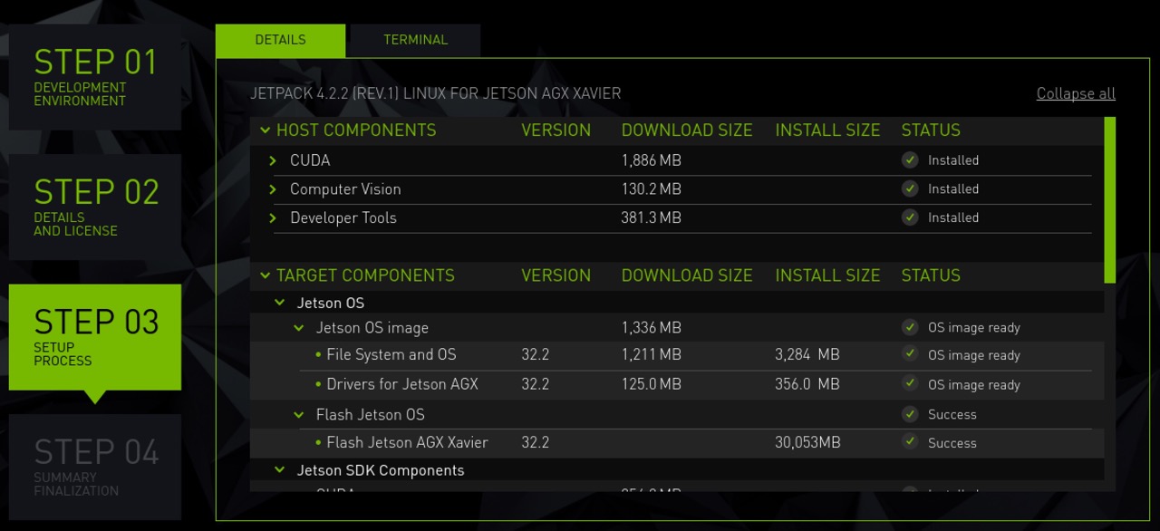Click File System and OS status checkmark
The image size is (1160, 531).
click(x=910, y=355)
